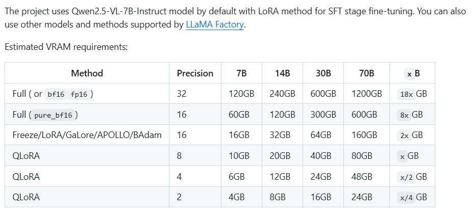The width and height of the screenshot is (474, 217).
Task: Click the bf16 code tag
Action: [56, 94]
